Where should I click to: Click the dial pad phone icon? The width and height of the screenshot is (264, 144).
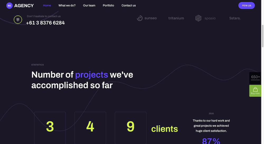(18, 20)
